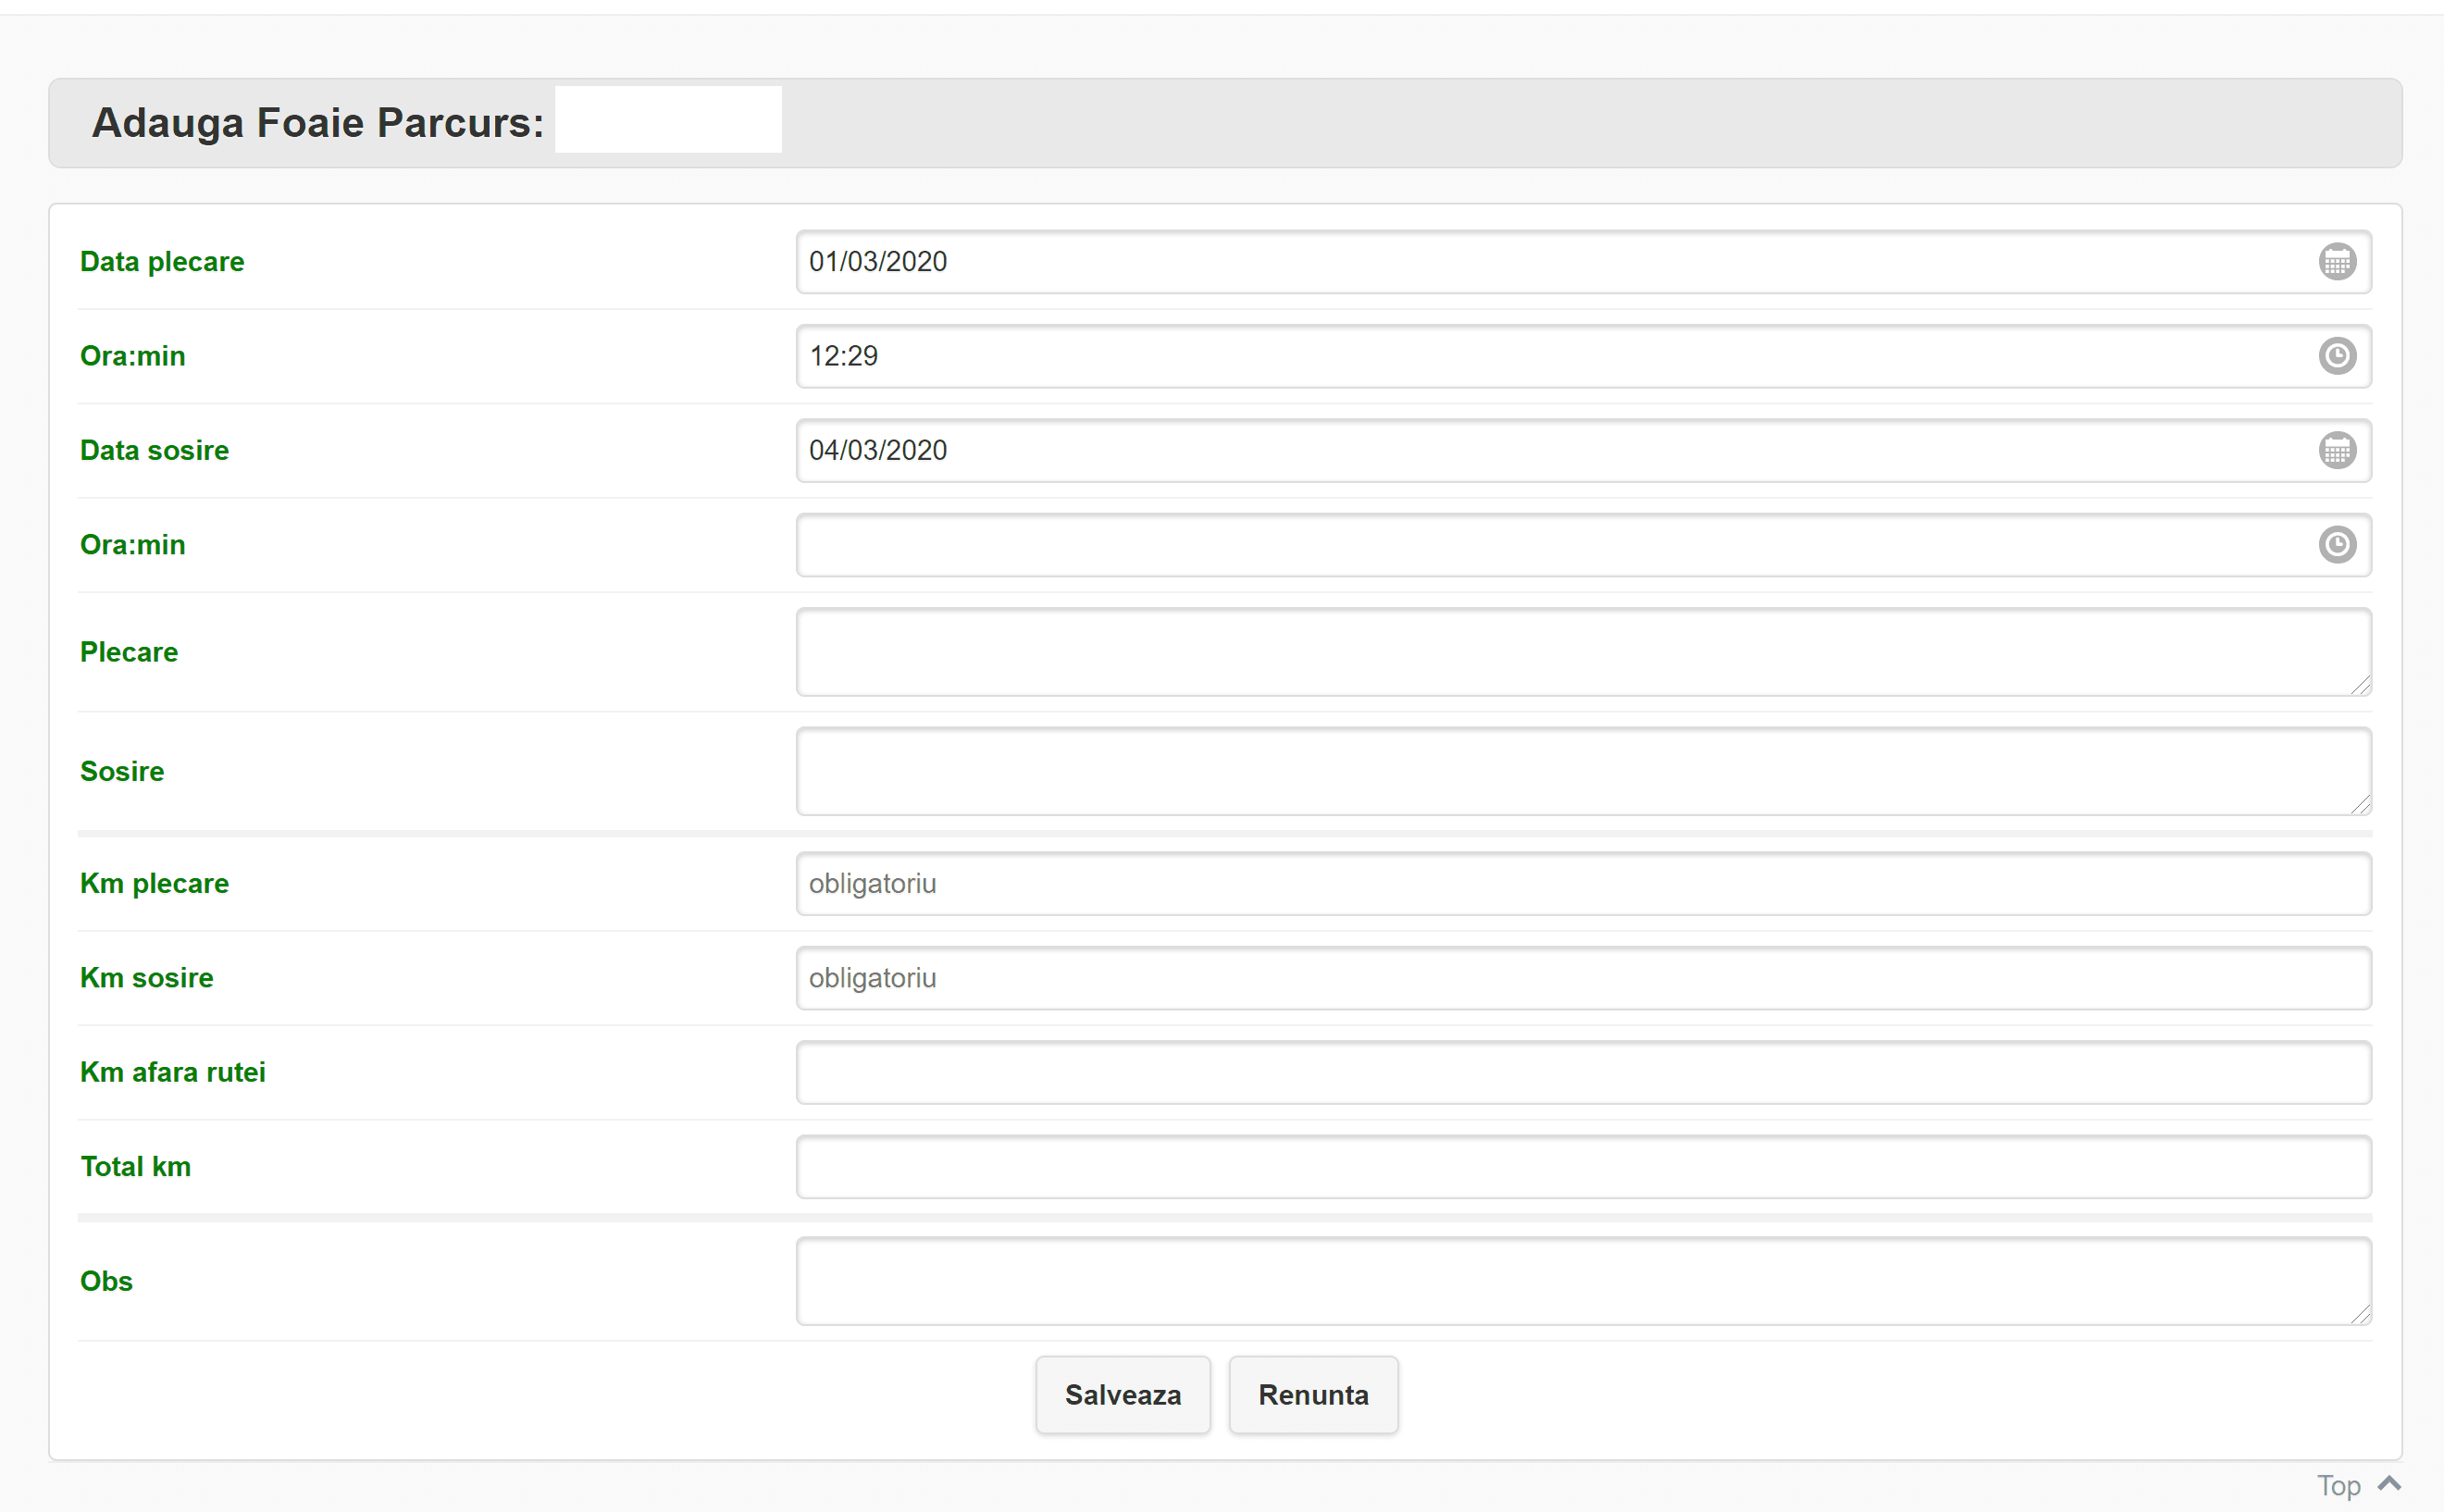Focus the Data plecare date field 01/03/2020
The height and width of the screenshot is (1512, 2444).
[1583, 262]
